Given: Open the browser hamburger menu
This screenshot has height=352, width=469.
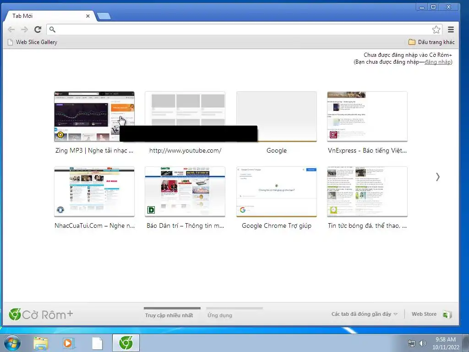Looking at the screenshot, I should click(x=451, y=29).
